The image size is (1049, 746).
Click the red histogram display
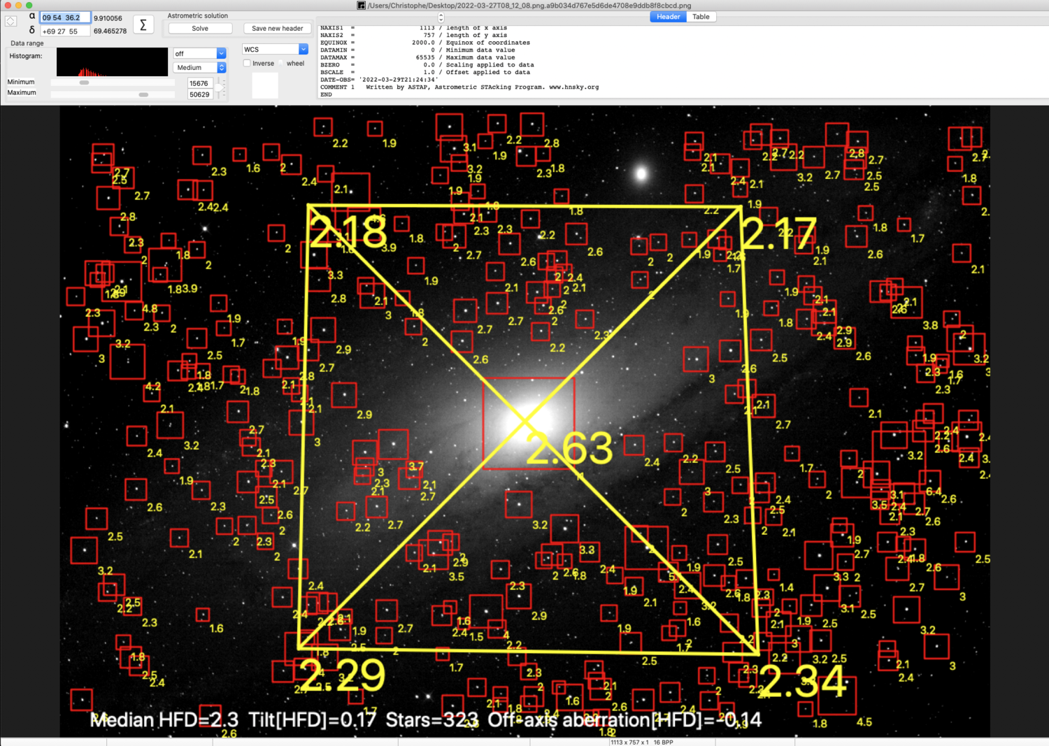pyautogui.click(x=112, y=62)
